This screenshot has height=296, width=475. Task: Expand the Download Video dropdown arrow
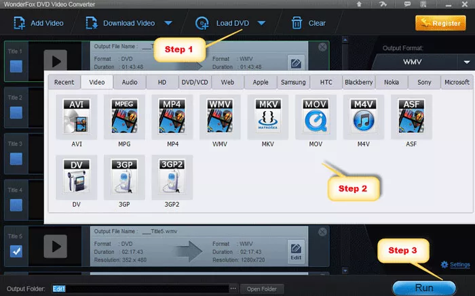coord(168,23)
